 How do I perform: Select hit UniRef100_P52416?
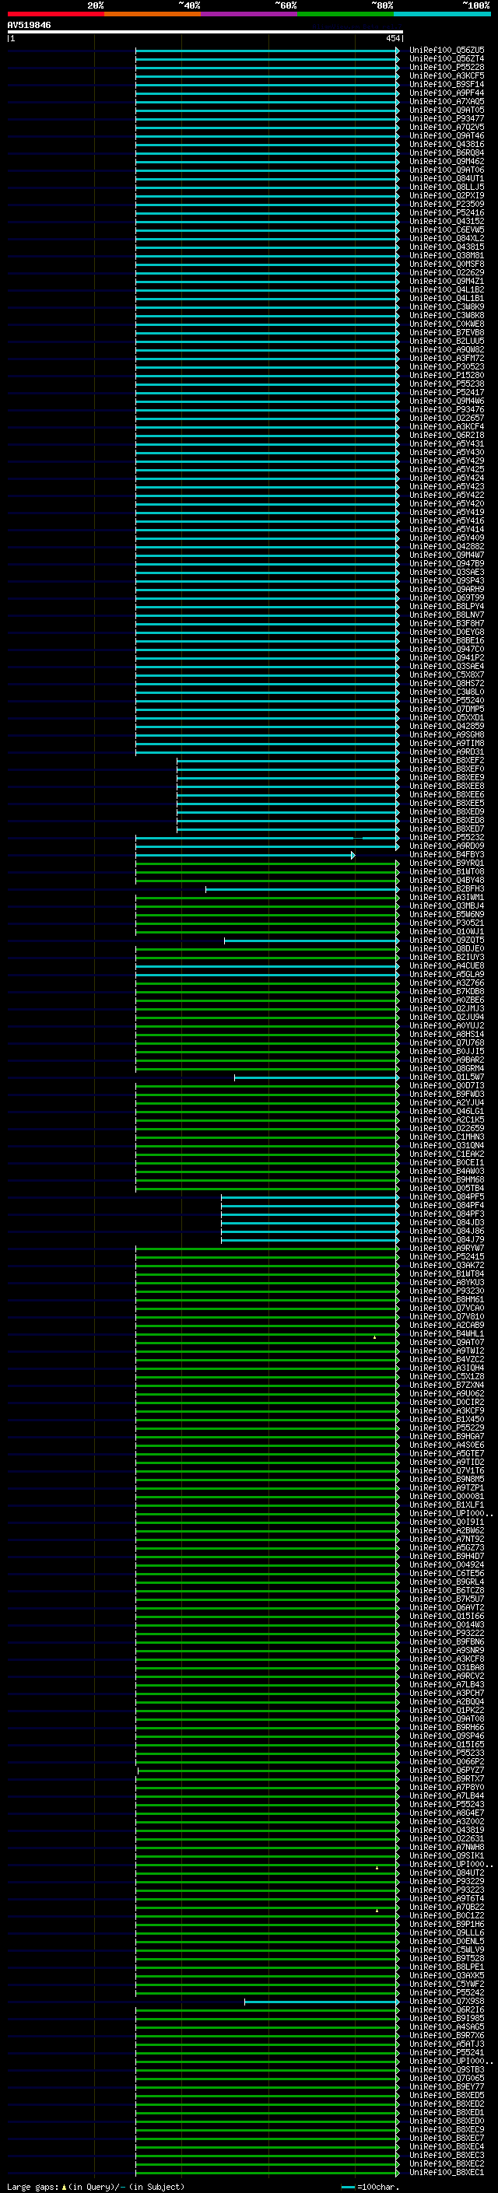click(446, 213)
